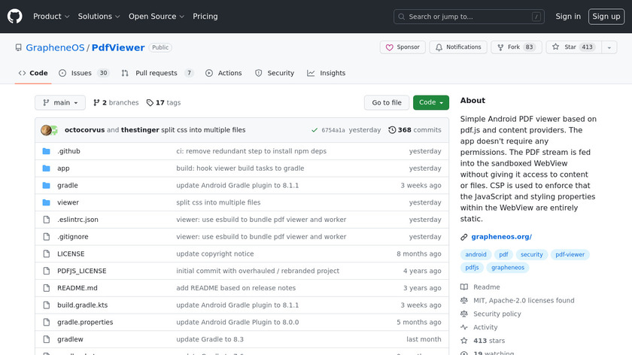Open commit message 'update copyright notice'

coord(215,254)
